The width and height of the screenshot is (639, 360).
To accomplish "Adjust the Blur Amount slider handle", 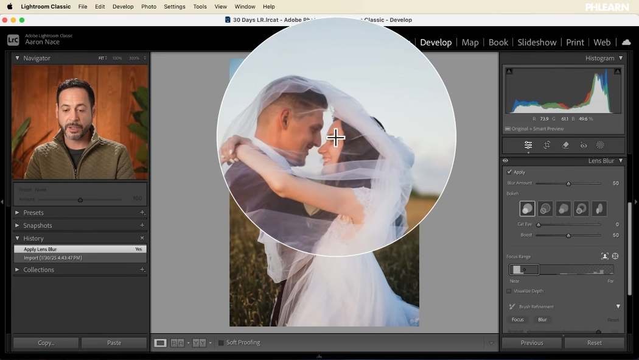I will [x=568, y=183].
